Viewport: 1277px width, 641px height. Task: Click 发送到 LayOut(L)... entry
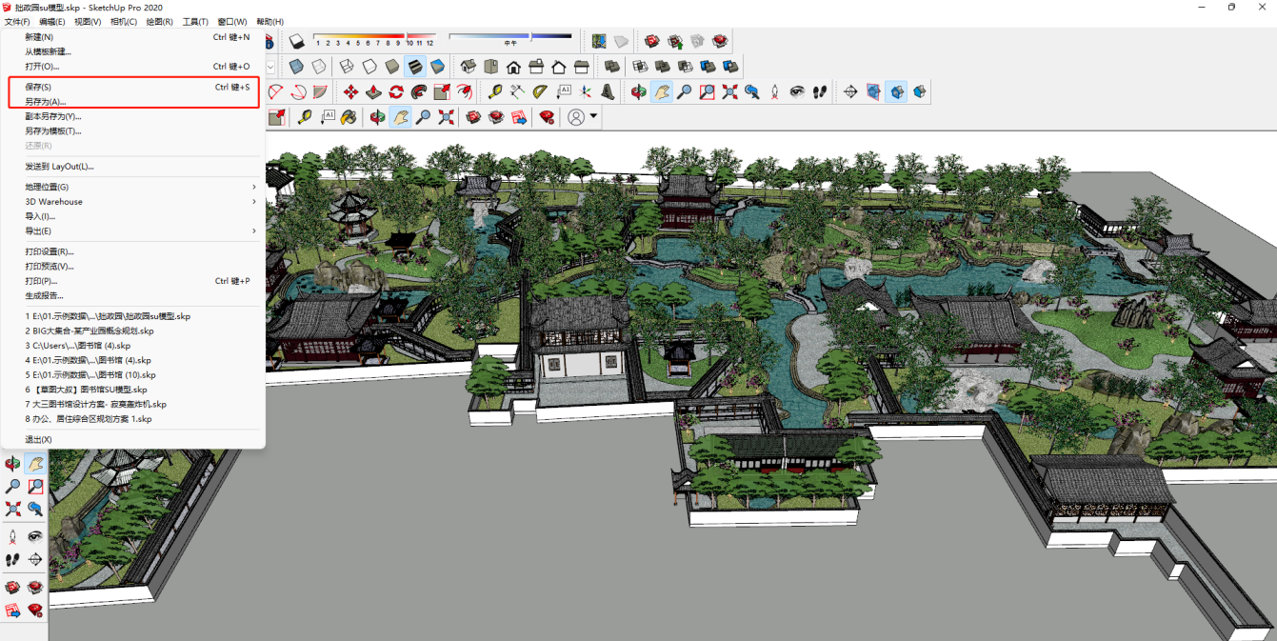point(59,167)
